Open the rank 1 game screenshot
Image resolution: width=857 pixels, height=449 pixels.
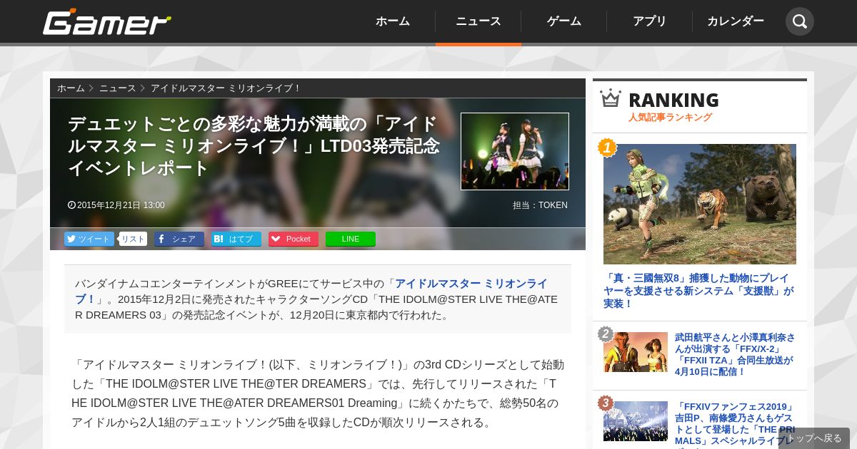point(700,204)
